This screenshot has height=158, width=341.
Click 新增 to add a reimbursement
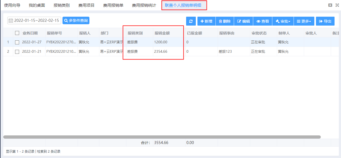[206, 21]
